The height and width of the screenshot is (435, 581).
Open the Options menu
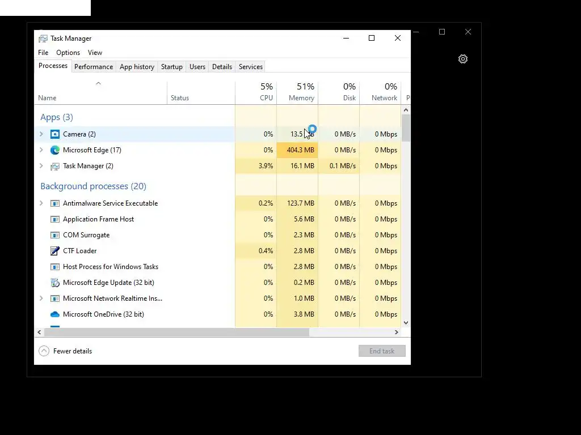(x=68, y=53)
